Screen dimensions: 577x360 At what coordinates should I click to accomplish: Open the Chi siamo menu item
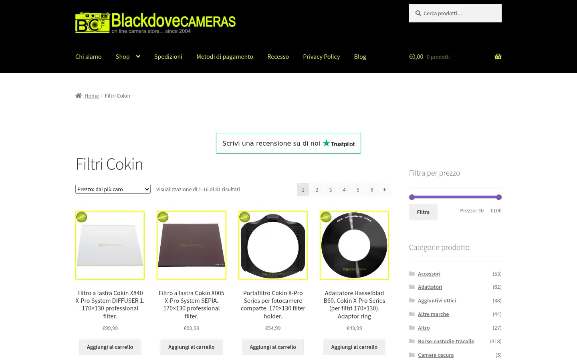point(89,56)
